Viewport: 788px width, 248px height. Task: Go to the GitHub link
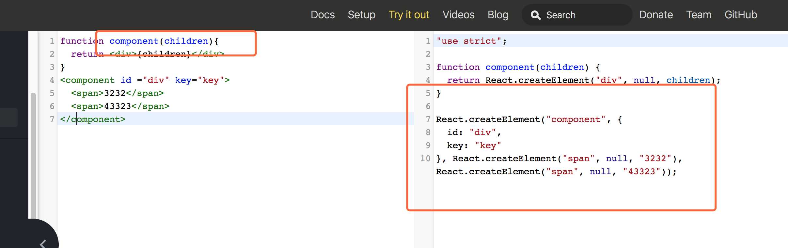point(741,15)
